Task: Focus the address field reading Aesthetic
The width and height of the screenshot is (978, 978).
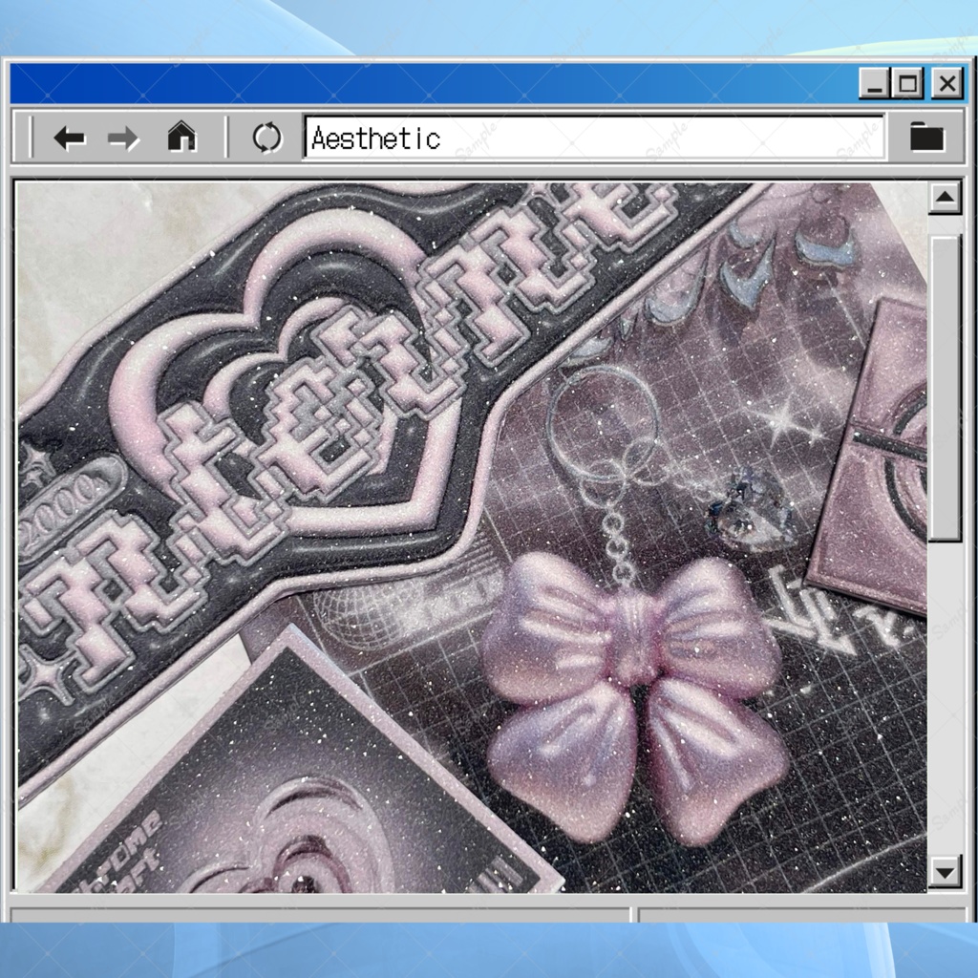Action: pyautogui.click(x=594, y=138)
